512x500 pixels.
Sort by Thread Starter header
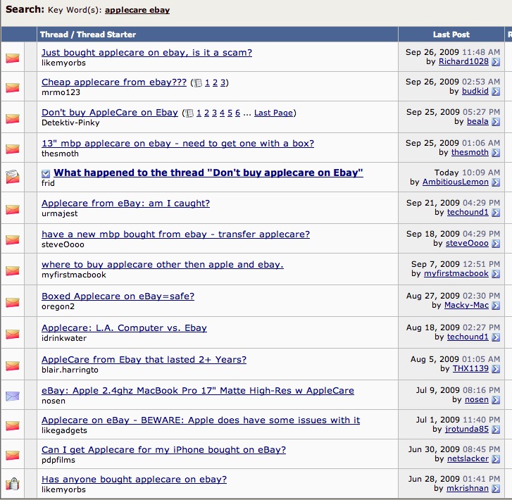(x=106, y=35)
